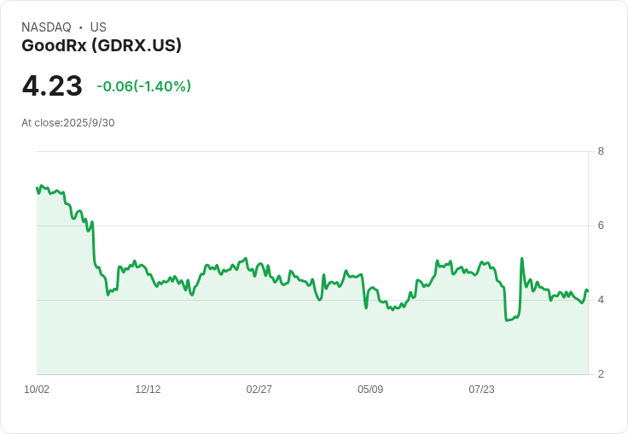This screenshot has height=434, width=628.
Task: Click the final data point of the line
Action: [587, 291]
